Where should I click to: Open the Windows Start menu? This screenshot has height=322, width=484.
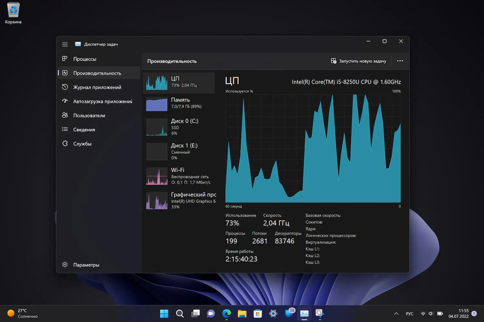click(164, 313)
